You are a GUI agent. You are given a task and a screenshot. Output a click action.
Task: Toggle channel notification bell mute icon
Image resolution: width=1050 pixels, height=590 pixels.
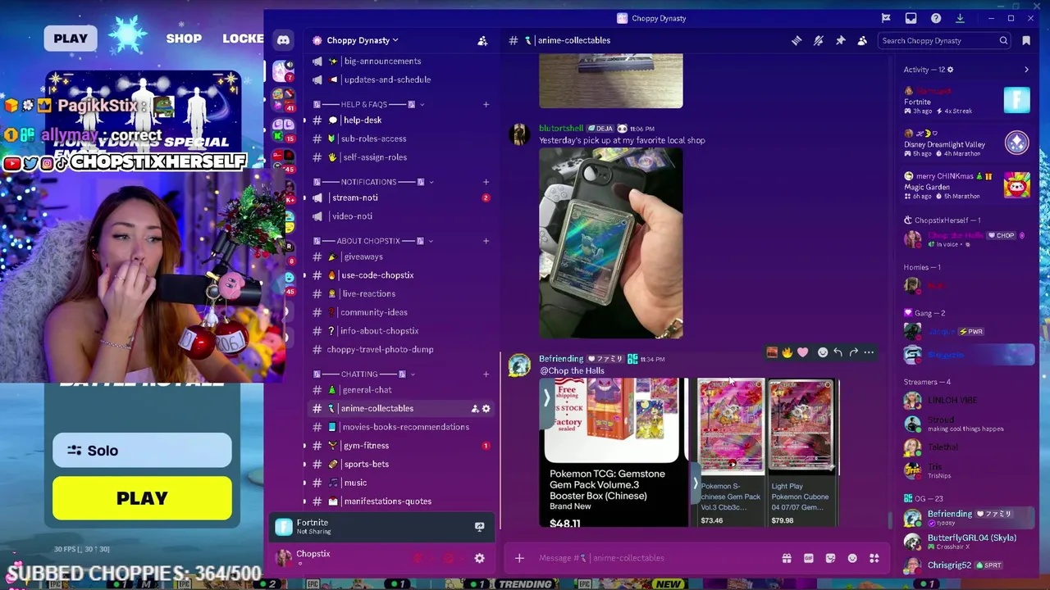[819, 40]
